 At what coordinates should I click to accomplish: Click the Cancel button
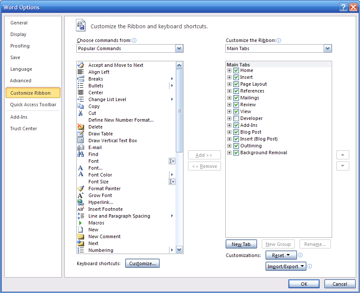click(x=340, y=284)
